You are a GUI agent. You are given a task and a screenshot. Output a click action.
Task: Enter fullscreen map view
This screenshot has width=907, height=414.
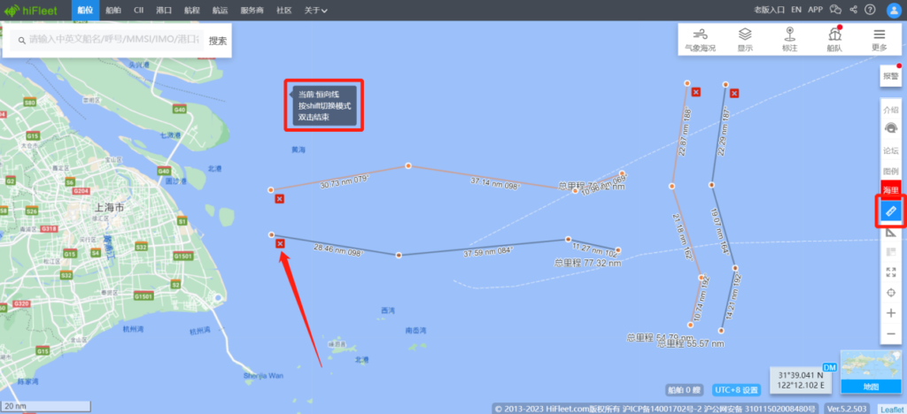click(x=891, y=272)
